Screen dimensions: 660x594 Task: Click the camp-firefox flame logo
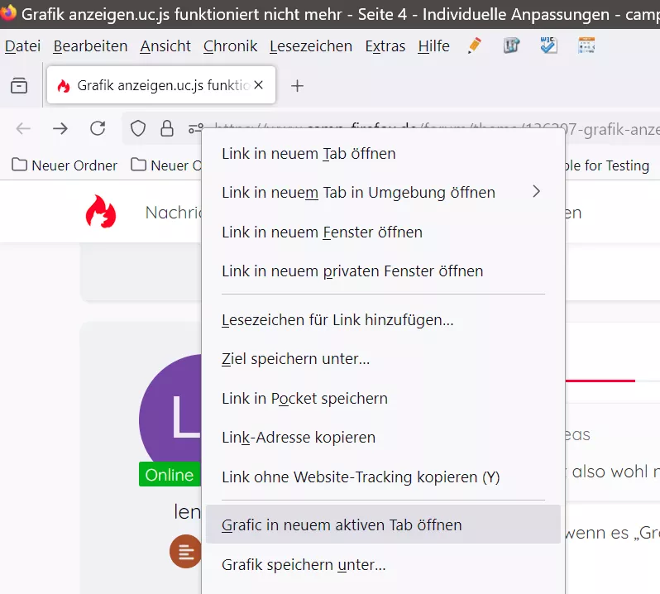point(101,212)
